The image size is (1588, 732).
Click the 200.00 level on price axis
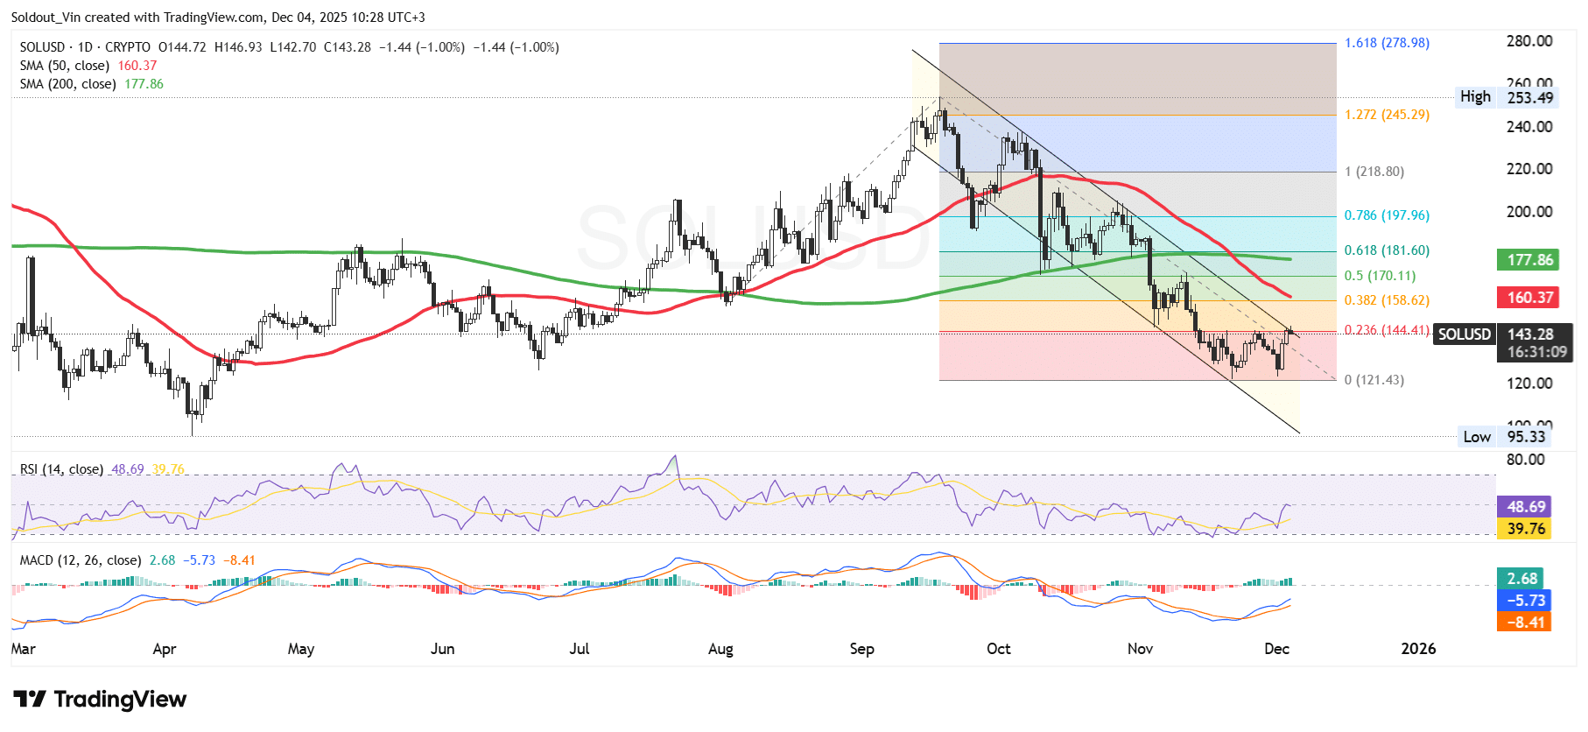1528,212
